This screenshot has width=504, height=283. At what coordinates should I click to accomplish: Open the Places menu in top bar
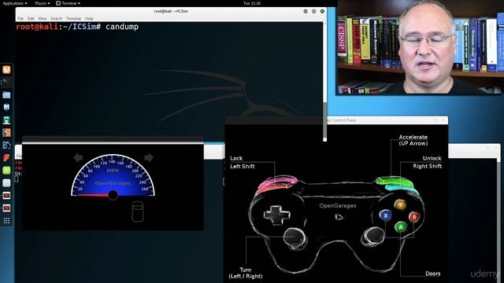43,3
